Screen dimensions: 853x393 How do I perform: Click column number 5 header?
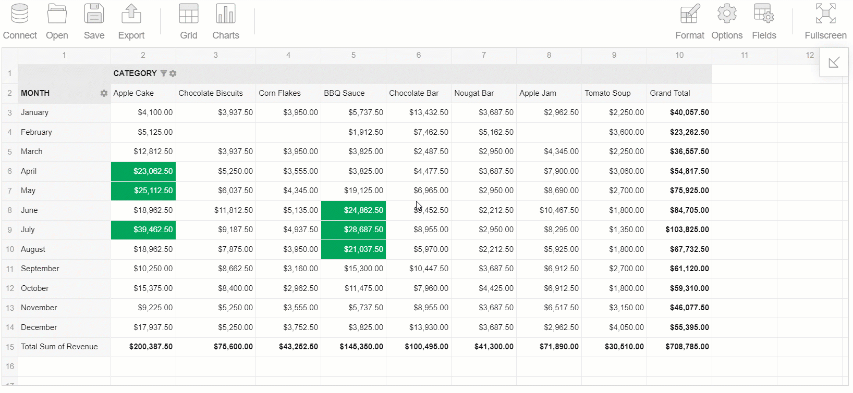point(354,55)
